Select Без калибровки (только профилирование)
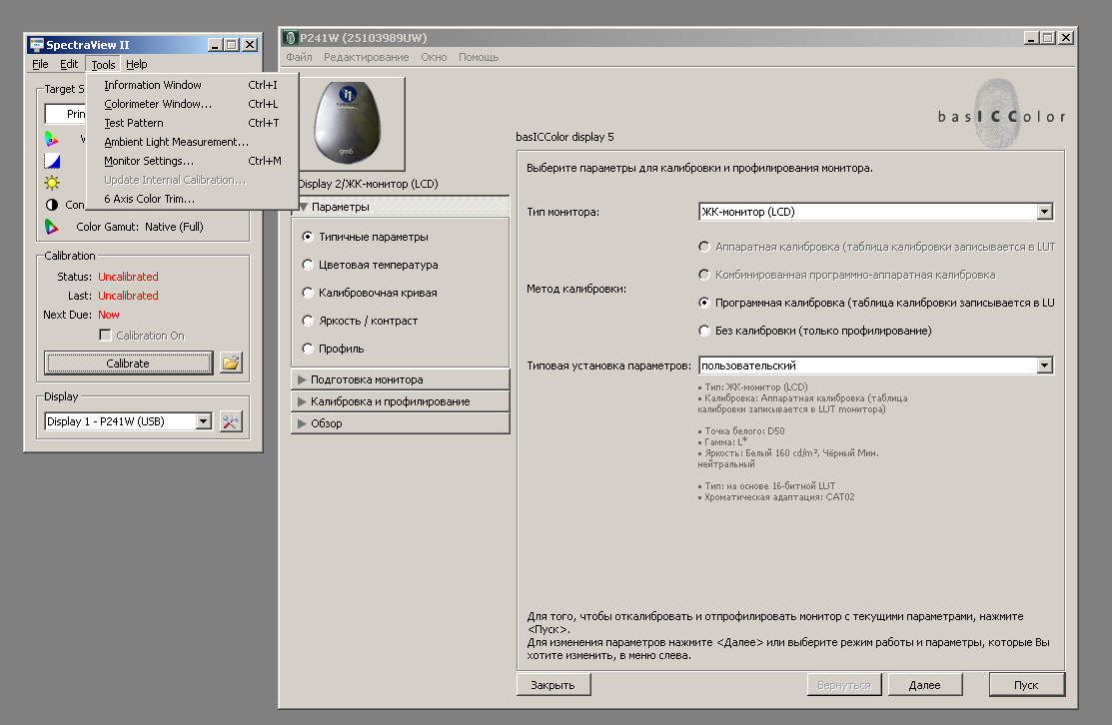Screen dimensions: 1112x725 coord(703,331)
